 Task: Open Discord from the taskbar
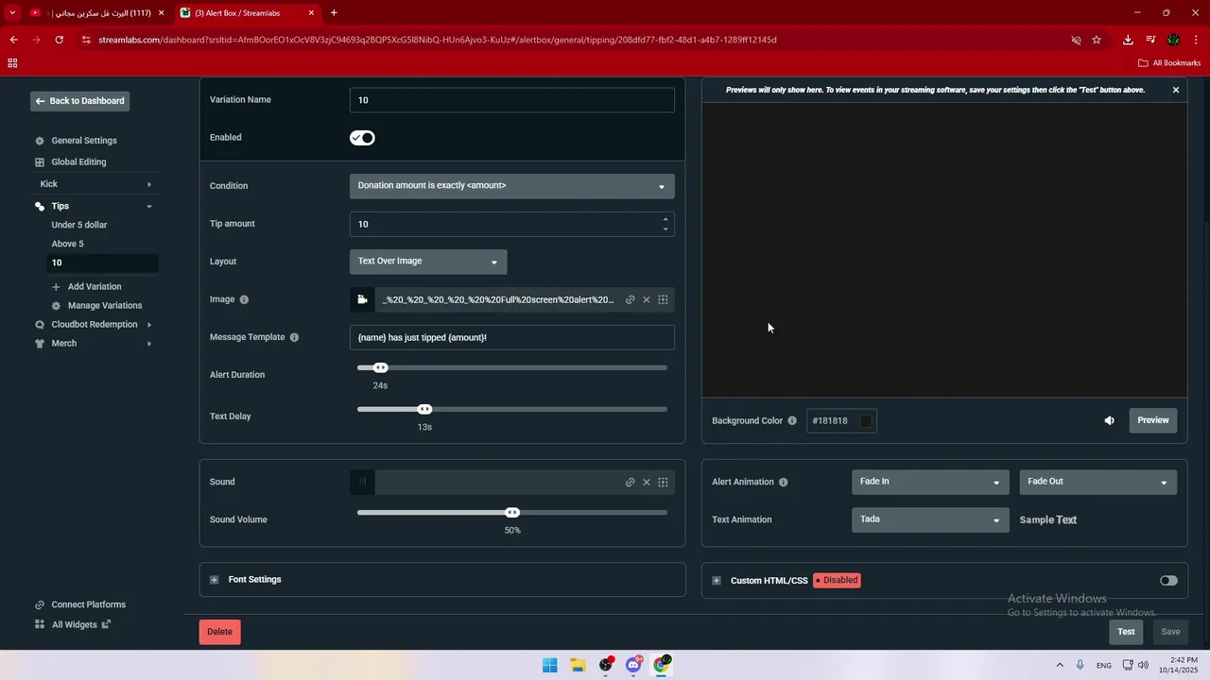point(633,665)
